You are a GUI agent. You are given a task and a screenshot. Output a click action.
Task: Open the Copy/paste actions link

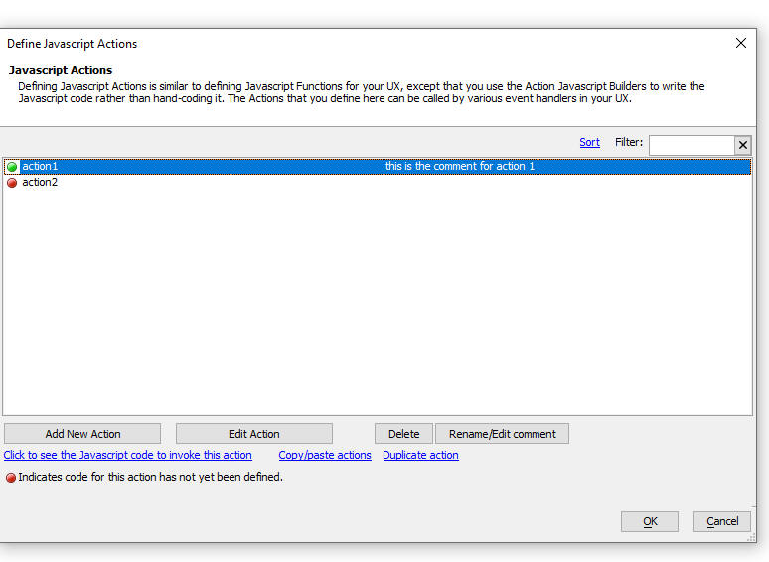[325, 455]
